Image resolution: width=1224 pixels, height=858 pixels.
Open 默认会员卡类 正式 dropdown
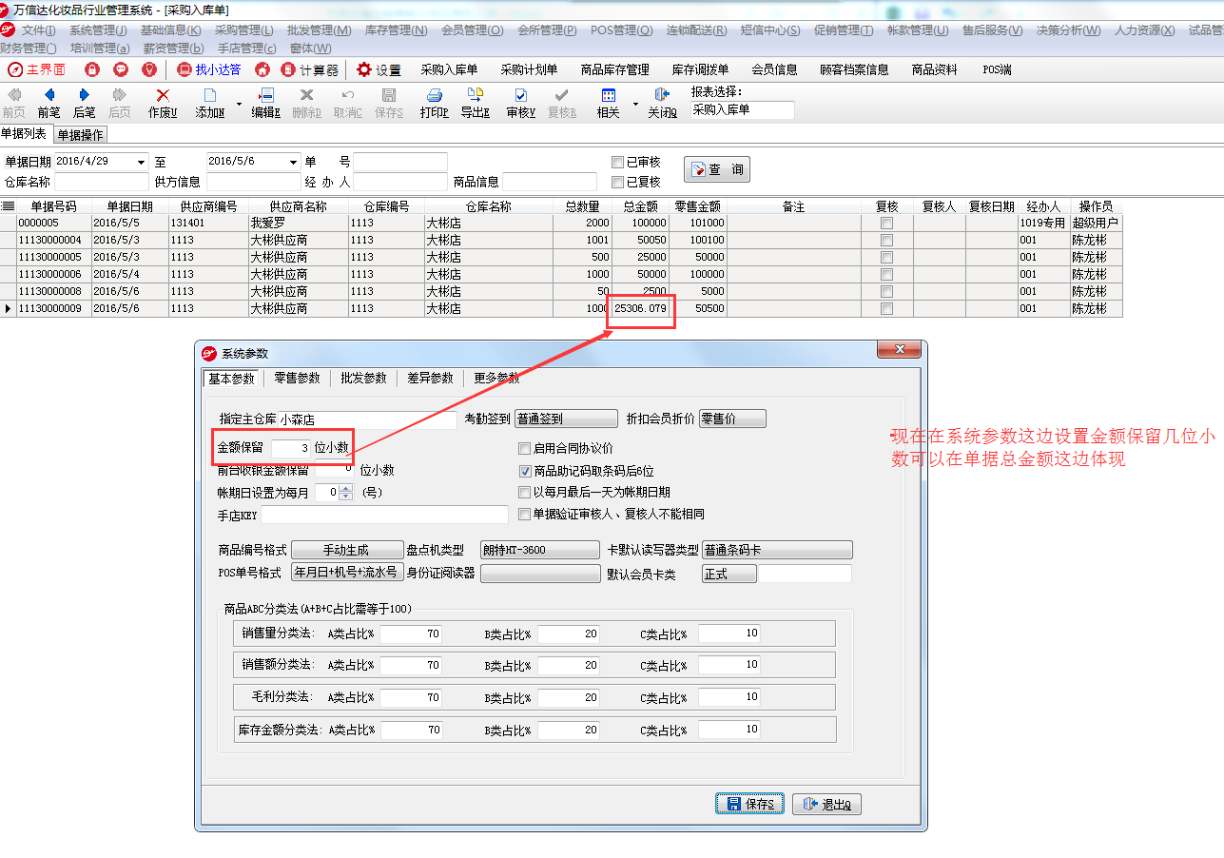click(x=729, y=574)
